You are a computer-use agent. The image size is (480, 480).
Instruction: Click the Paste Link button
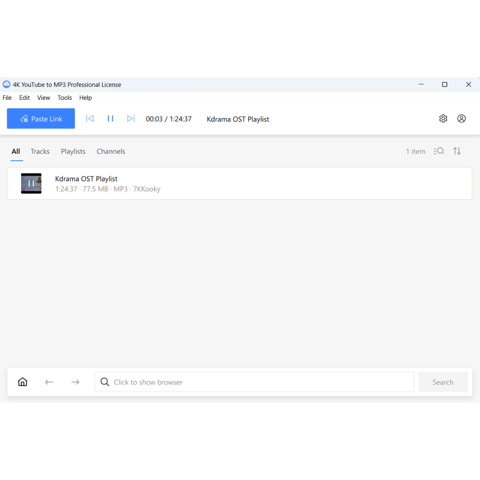(41, 119)
